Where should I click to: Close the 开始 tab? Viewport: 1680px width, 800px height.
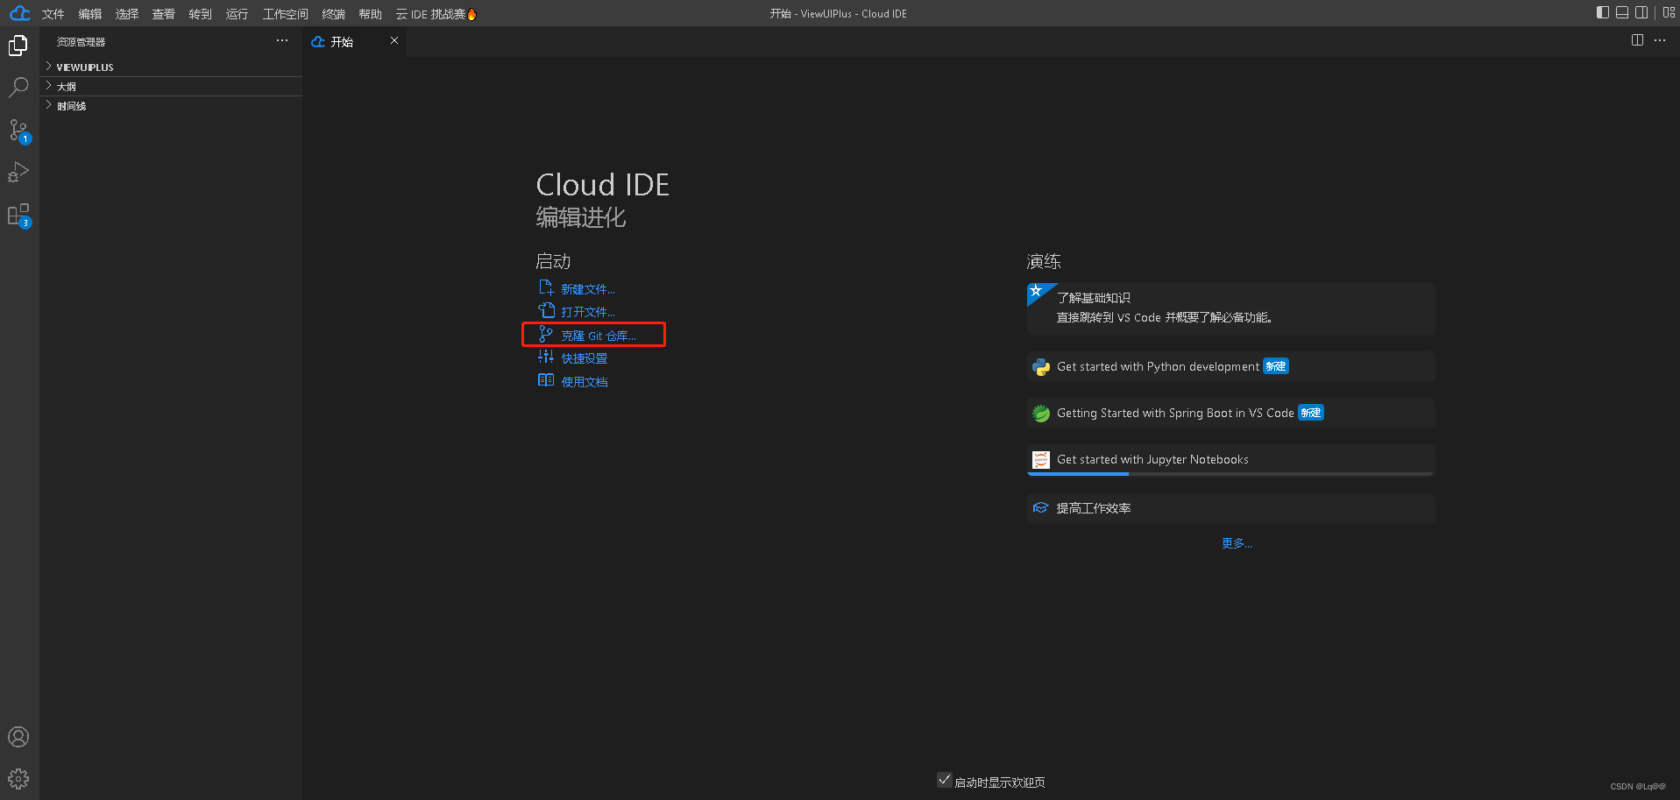point(394,40)
